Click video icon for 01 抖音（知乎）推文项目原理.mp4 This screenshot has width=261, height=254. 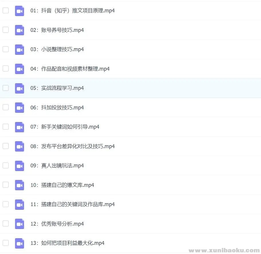(19, 11)
